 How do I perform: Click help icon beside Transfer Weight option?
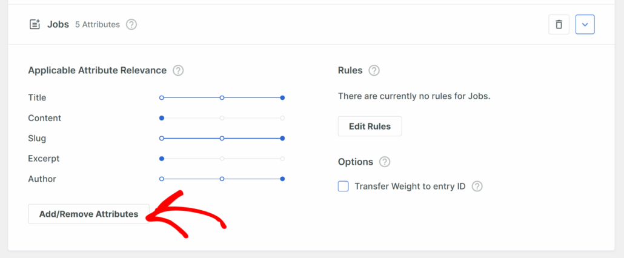(477, 187)
